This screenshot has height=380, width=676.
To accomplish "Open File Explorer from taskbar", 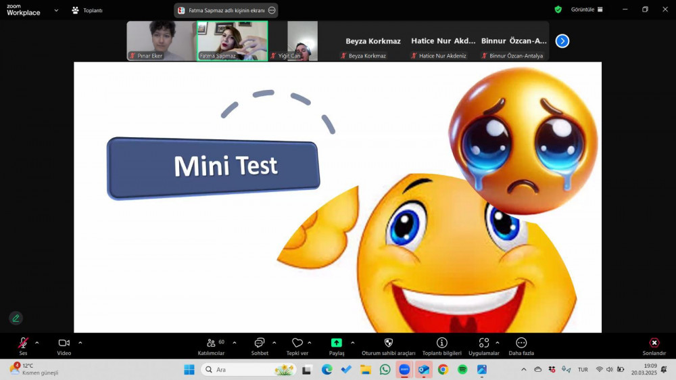I will 366,370.
